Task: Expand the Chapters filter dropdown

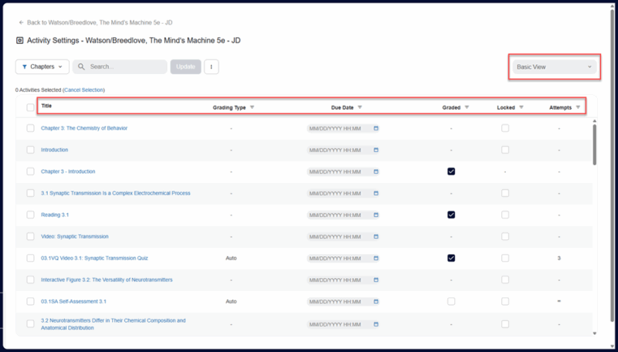Action: click(x=42, y=67)
